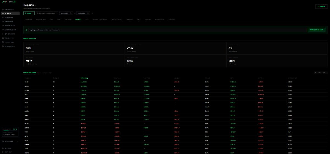Switch to the Risk tab

tap(87, 20)
